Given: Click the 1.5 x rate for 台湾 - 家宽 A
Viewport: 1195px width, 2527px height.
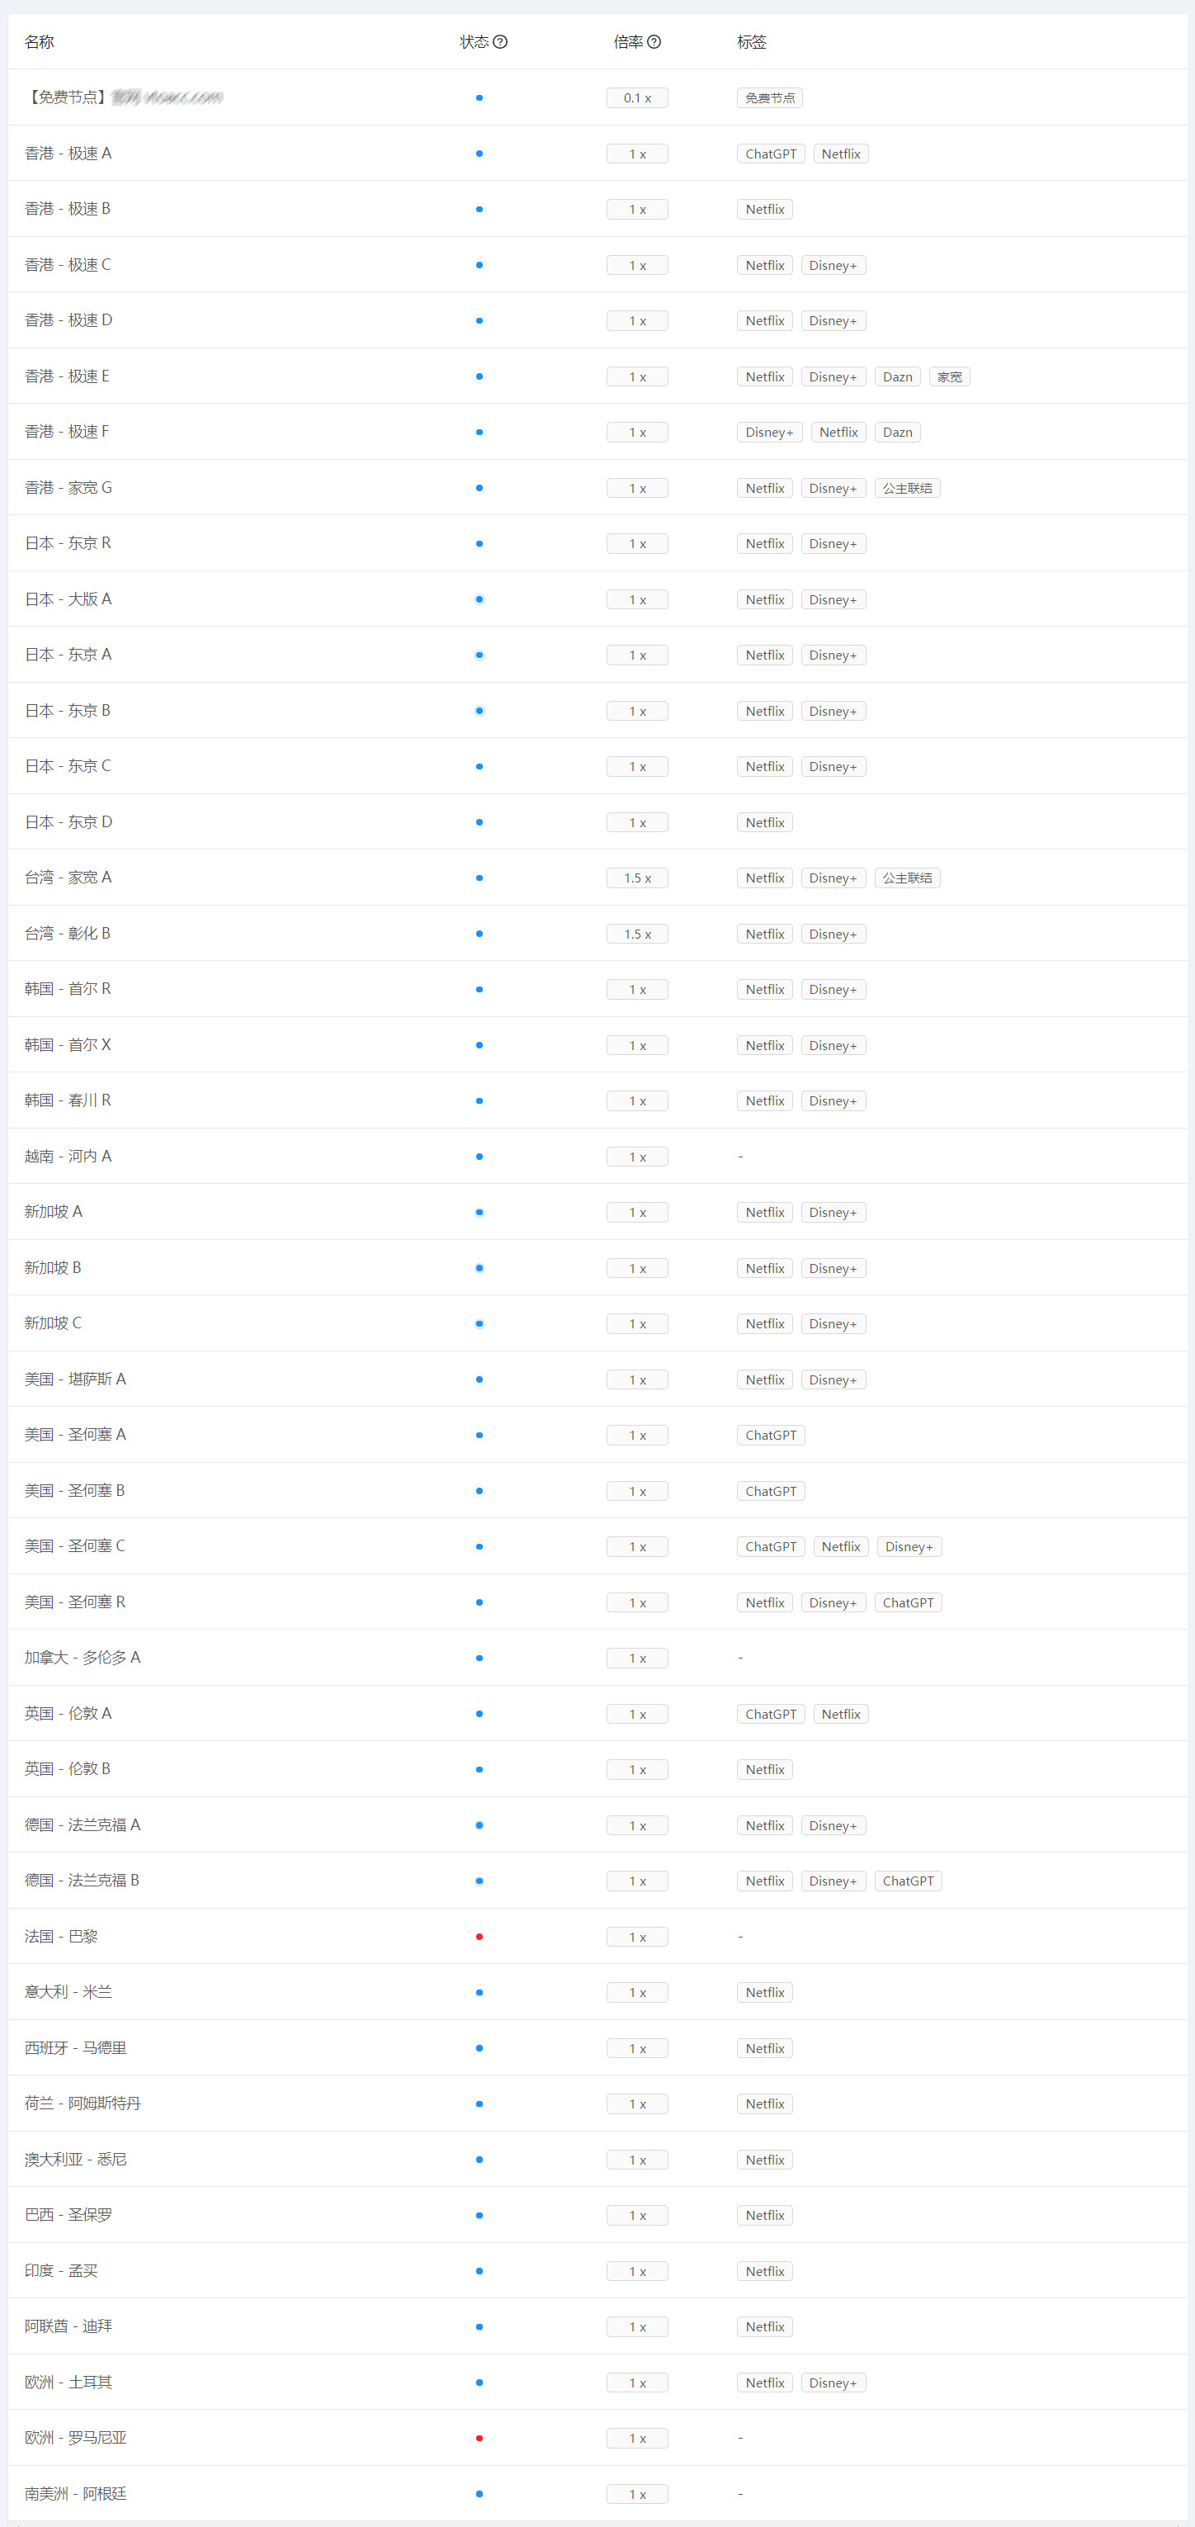Looking at the screenshot, I should pos(637,878).
